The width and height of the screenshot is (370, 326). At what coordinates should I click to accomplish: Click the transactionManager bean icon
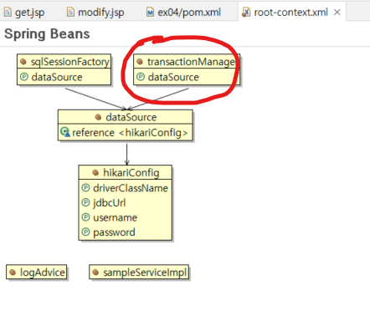(140, 62)
